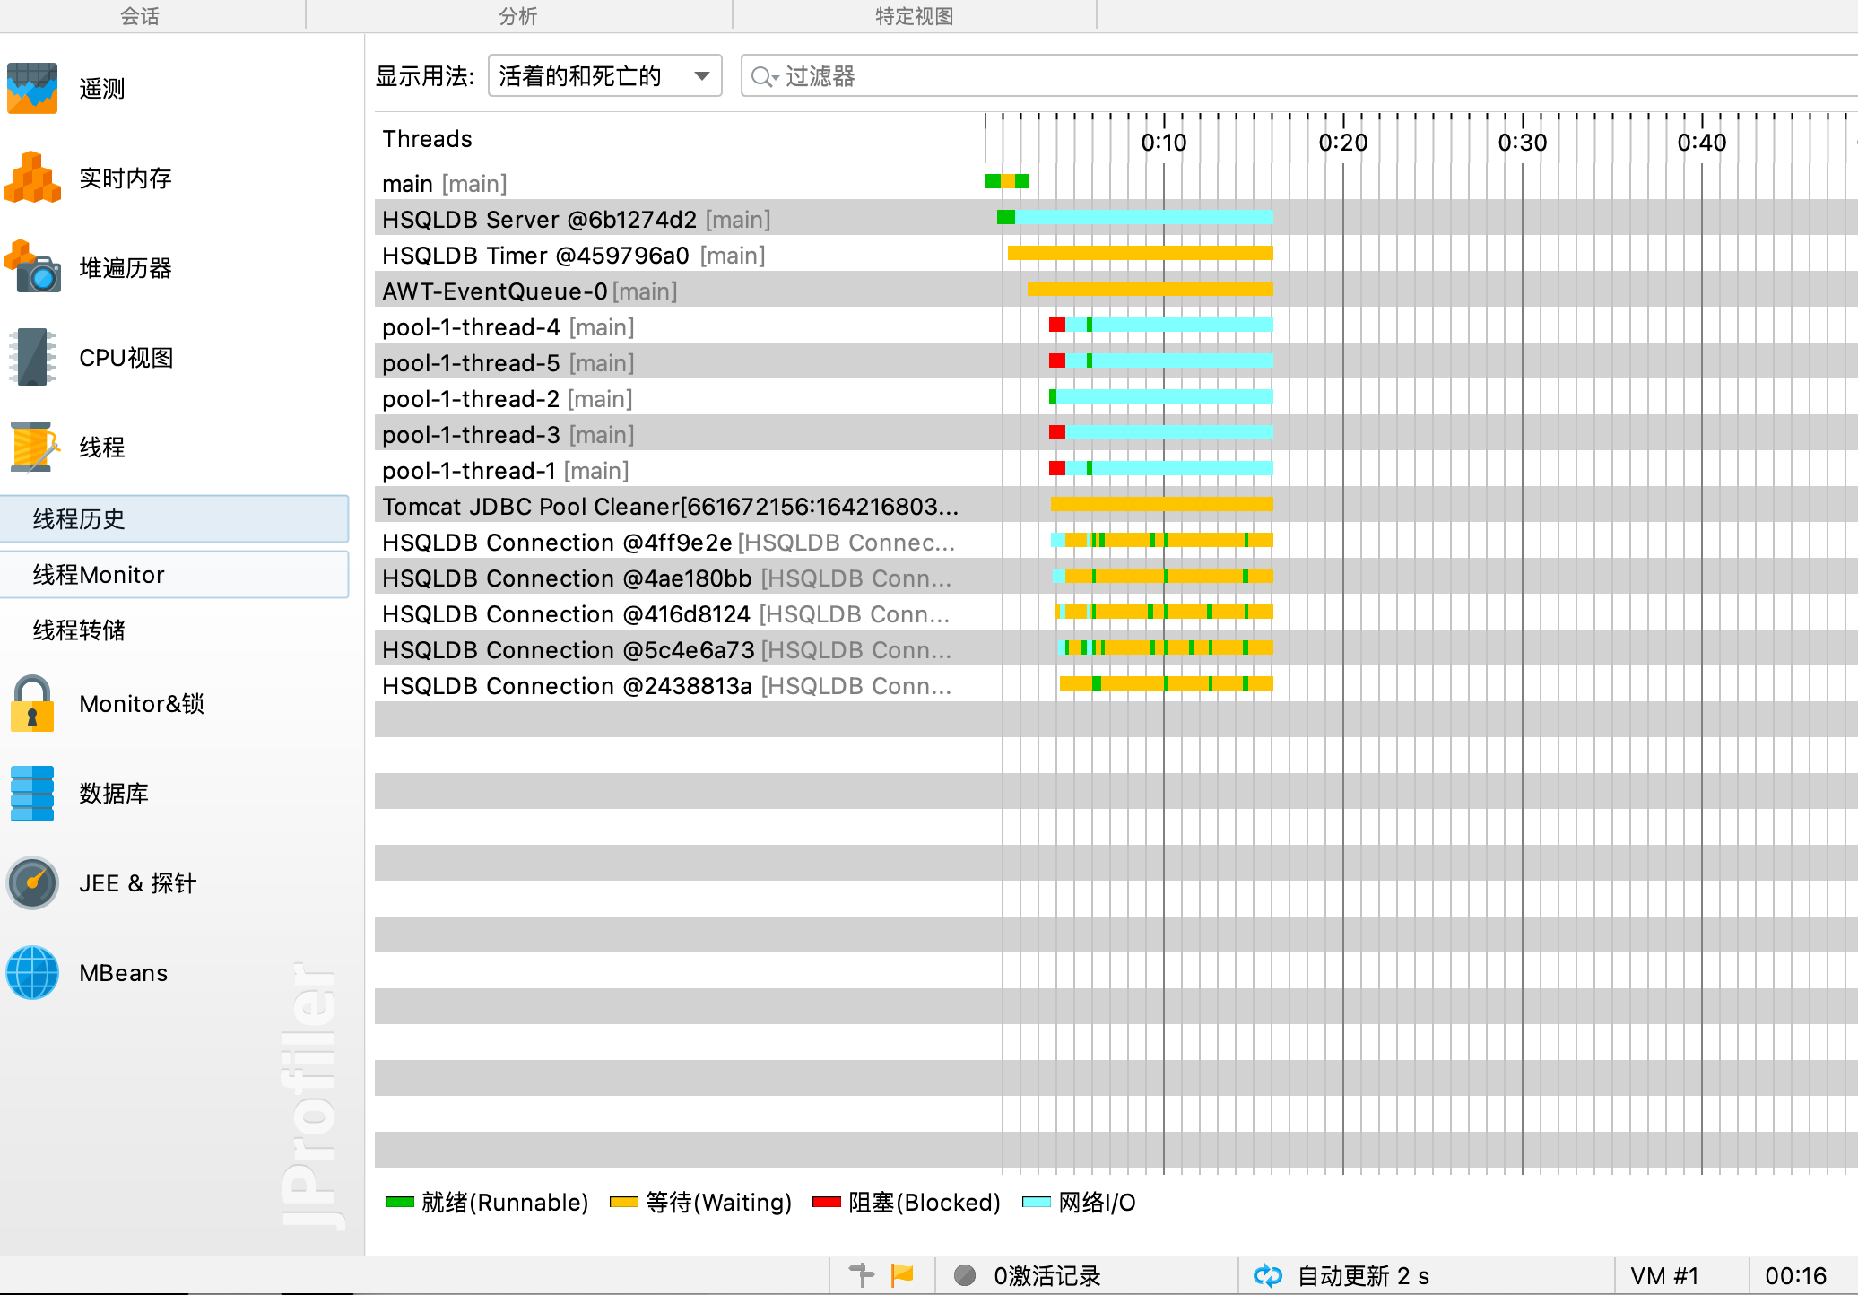
Task: Switch to the 特定视图 tab
Action: tap(914, 16)
